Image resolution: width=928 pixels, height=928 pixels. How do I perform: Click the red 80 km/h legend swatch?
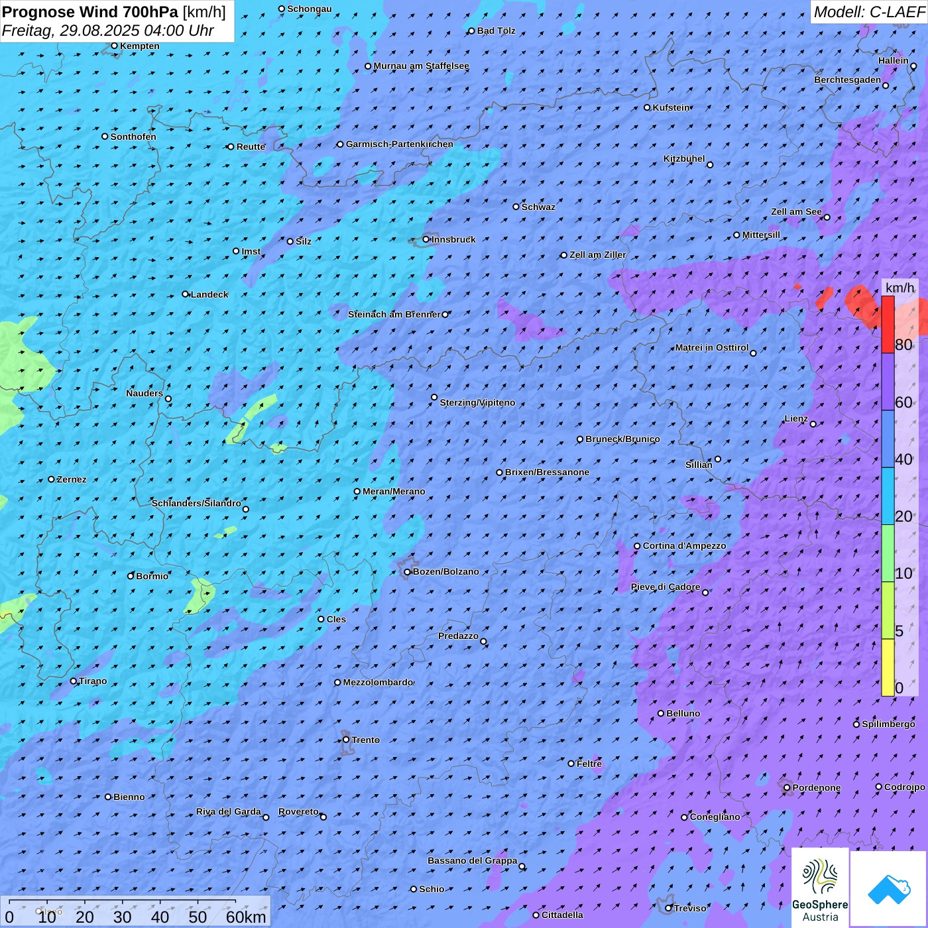pos(888,324)
